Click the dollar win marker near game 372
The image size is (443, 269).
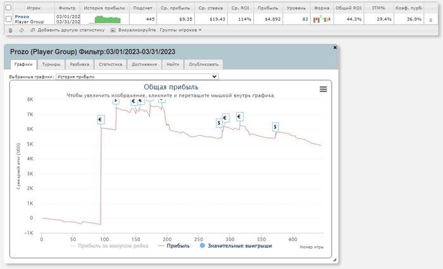[275, 127]
